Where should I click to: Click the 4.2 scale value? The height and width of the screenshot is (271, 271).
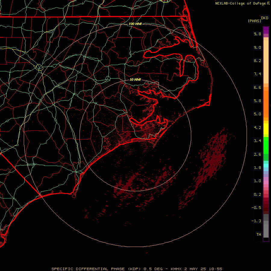(x=257, y=128)
